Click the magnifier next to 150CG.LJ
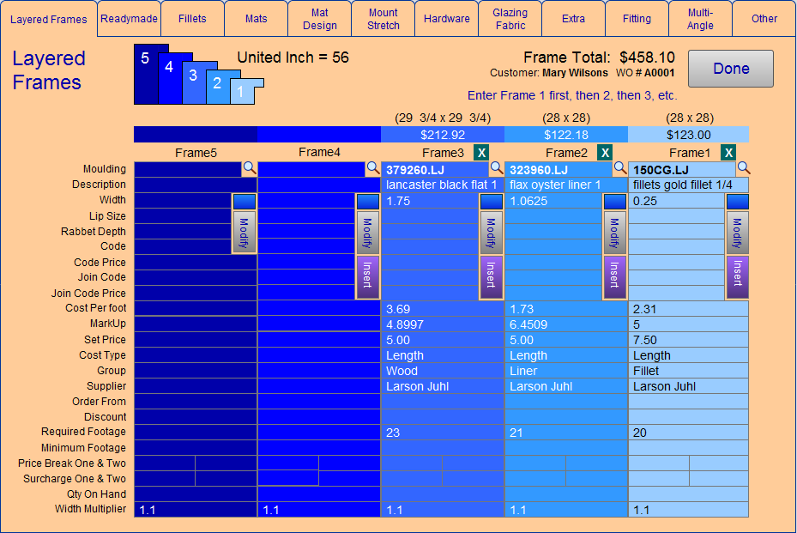797x533 pixels. click(x=743, y=169)
